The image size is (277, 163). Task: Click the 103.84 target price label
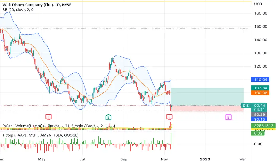click(260, 88)
